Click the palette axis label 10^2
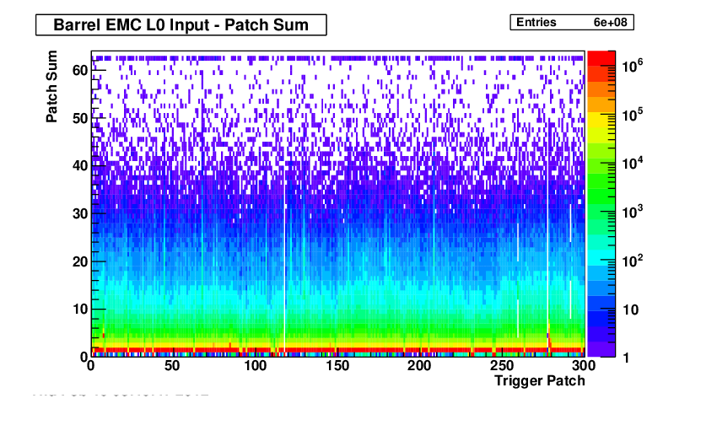Image resolution: width=717 pixels, height=436 pixels. pos(632,261)
